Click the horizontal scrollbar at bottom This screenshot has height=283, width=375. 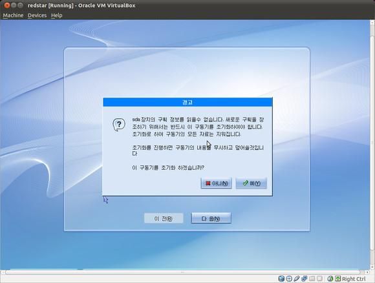(x=183, y=272)
